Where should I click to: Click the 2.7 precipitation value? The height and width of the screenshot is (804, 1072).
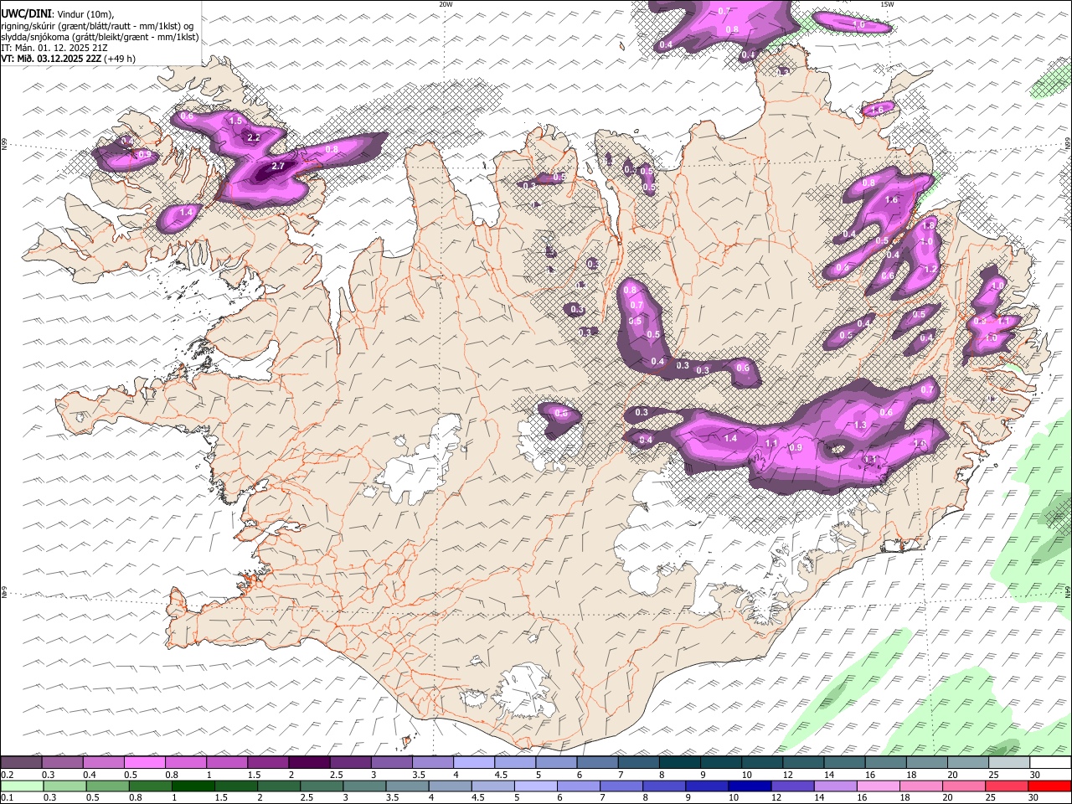[279, 167]
